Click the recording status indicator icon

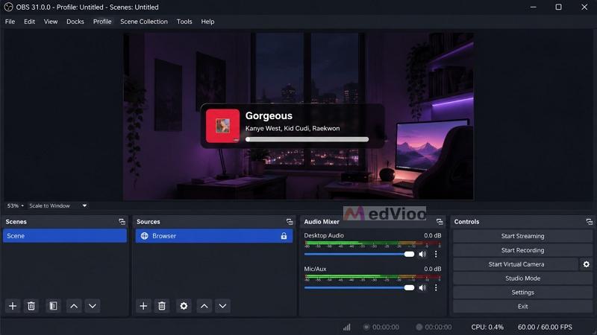419,327
